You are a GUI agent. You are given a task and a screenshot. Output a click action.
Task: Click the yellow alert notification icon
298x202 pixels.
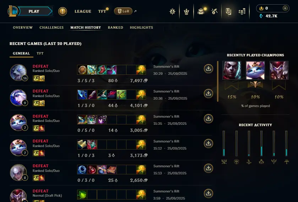[x=63, y=11]
